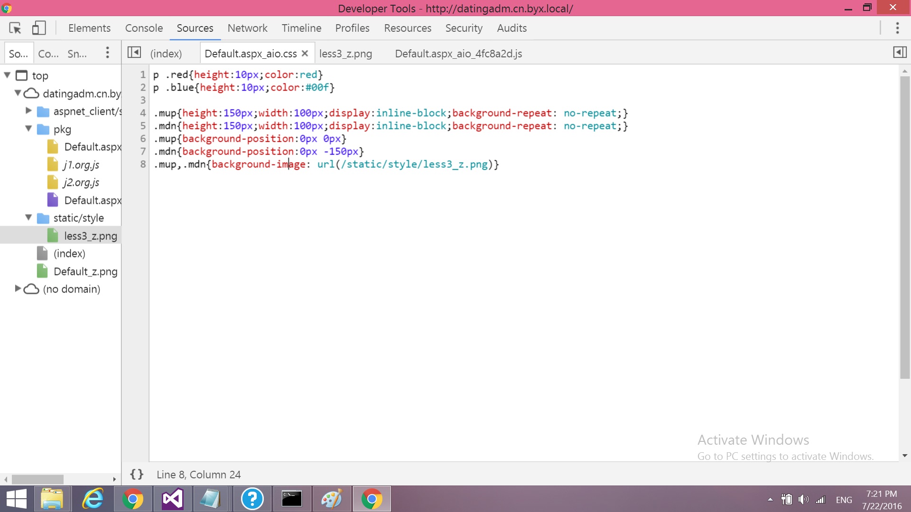Close the Default.aspx_aio.css tab
This screenshot has width=911, height=512.
click(x=305, y=53)
